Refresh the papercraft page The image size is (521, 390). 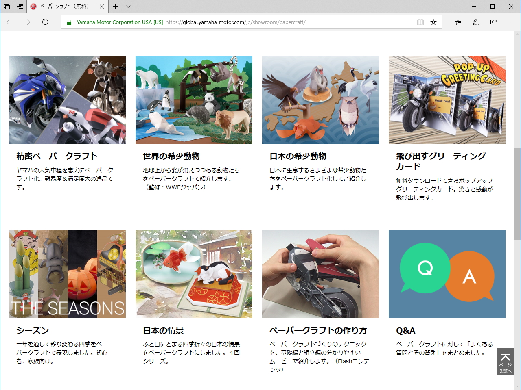(45, 22)
